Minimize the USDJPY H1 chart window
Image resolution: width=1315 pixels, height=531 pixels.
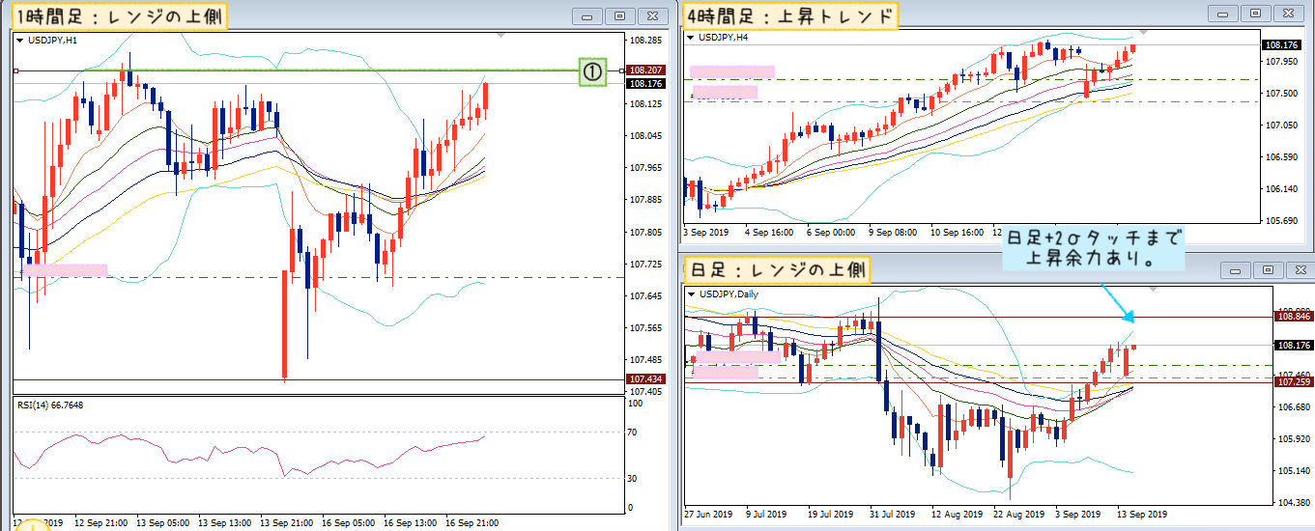pyautogui.click(x=587, y=15)
